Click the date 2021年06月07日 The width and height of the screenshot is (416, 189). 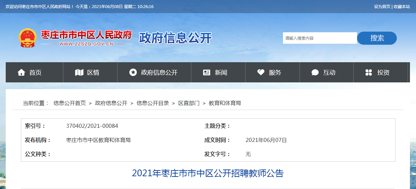[266, 140]
